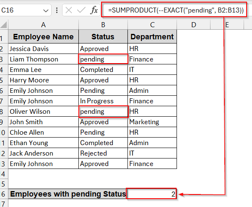Viewport: 252px width, 207px height.
Task: Click the Insert Function fx icon
Action: pyautogui.click(x=94, y=10)
